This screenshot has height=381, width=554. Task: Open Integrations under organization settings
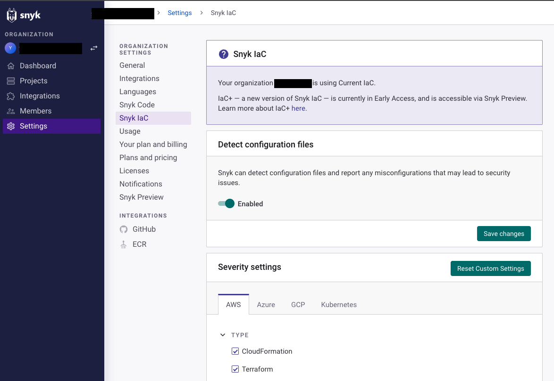139,79
